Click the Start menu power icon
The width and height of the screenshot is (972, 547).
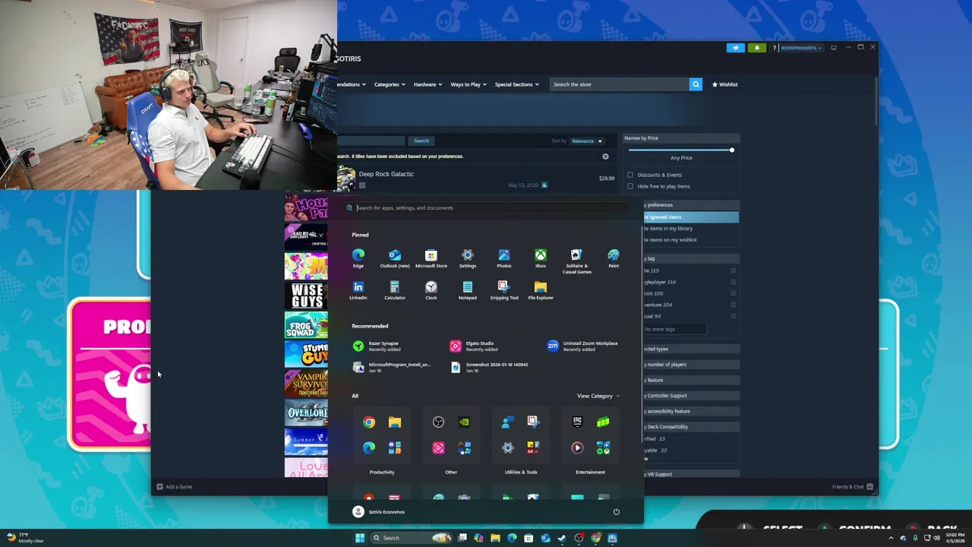(616, 512)
